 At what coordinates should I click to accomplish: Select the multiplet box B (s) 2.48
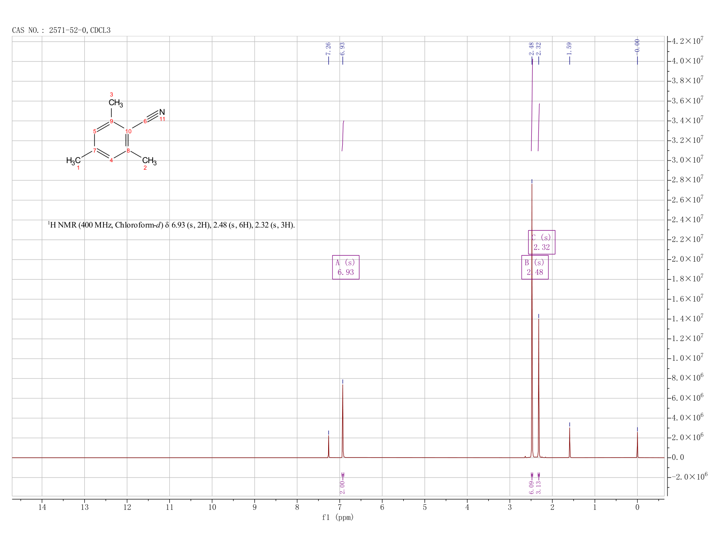(535, 267)
